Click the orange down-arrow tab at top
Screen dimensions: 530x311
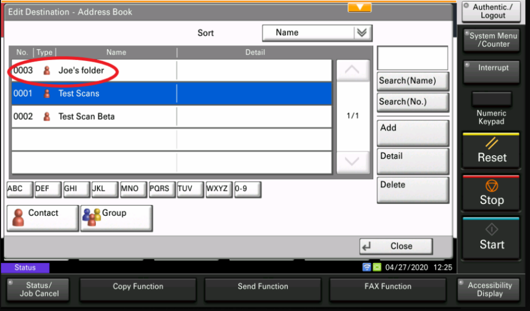click(360, 8)
